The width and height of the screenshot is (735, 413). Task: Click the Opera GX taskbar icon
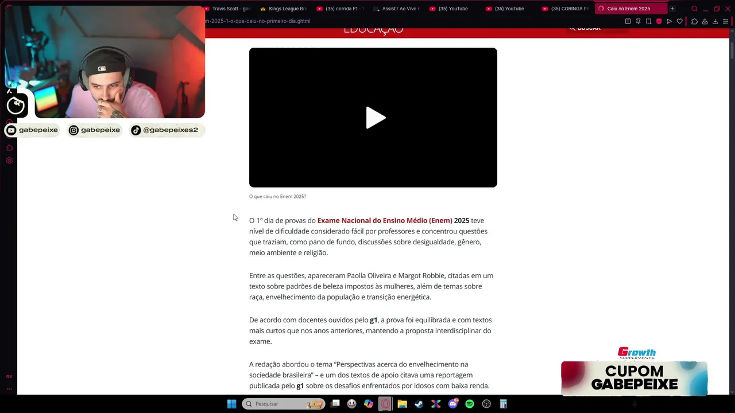[x=385, y=404]
